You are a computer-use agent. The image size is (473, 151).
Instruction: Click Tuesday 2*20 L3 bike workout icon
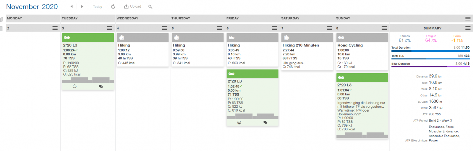click(x=67, y=38)
